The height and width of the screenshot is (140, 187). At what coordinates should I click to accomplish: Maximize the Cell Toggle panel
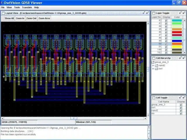[184, 97]
